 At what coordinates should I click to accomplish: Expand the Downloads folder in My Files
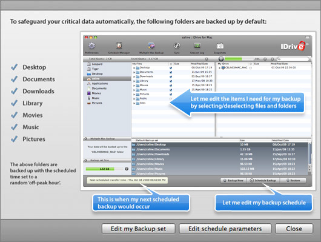[x=134, y=76]
